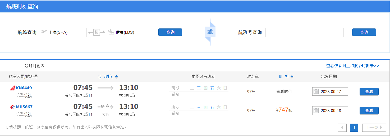Viewport: 390px width, 136px height.
Task: Click the swap cities 换 icon
Action: [97, 32]
